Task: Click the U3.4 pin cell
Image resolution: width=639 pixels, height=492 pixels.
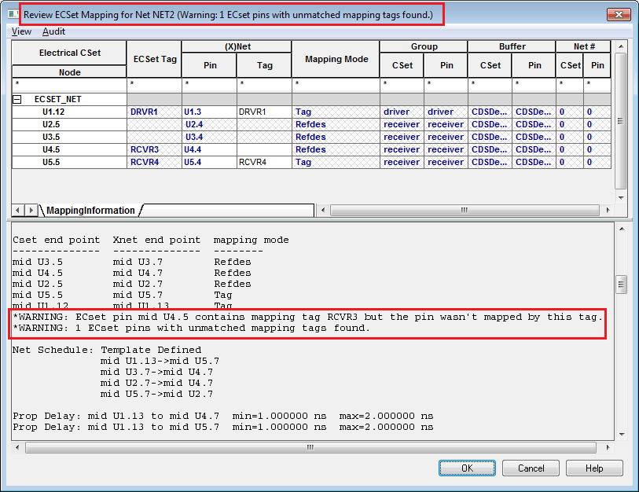Action: (210, 137)
